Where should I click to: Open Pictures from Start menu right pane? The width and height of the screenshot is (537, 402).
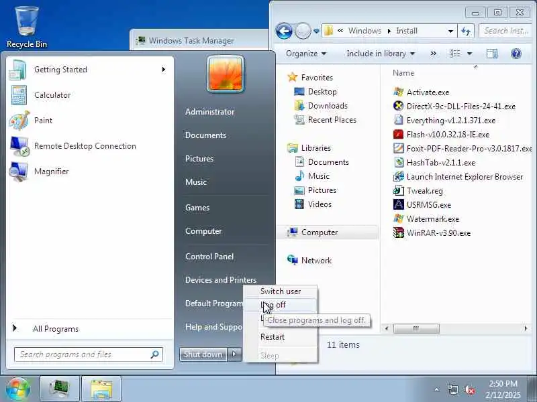[199, 159]
